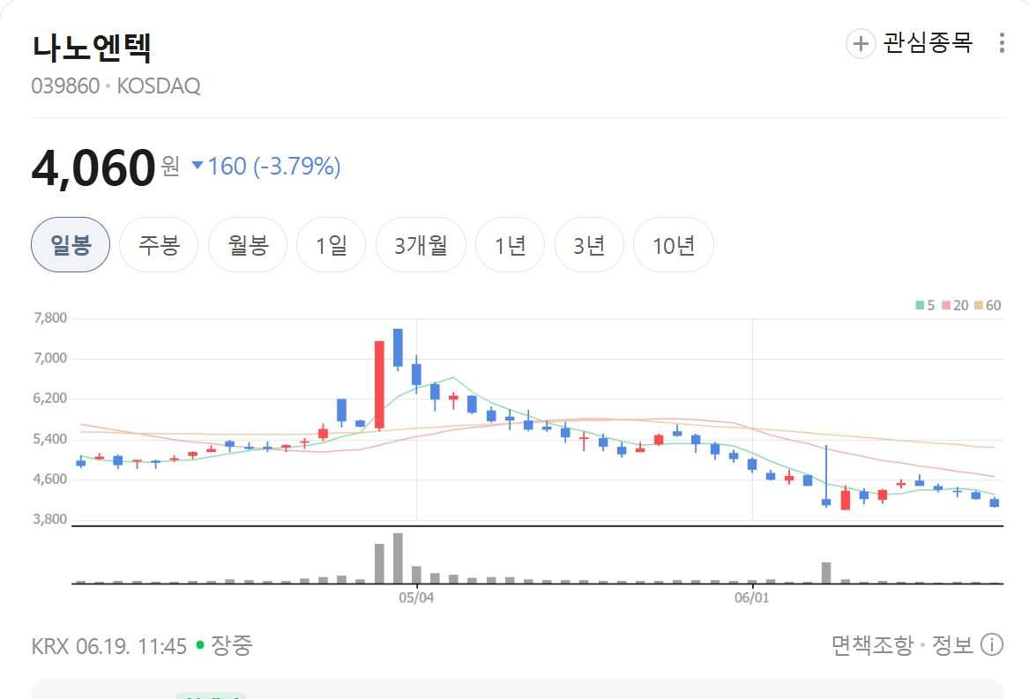Viewport: 1029px width, 699px height.
Task: Click the tallest gray volume bar
Action: [x=398, y=558]
